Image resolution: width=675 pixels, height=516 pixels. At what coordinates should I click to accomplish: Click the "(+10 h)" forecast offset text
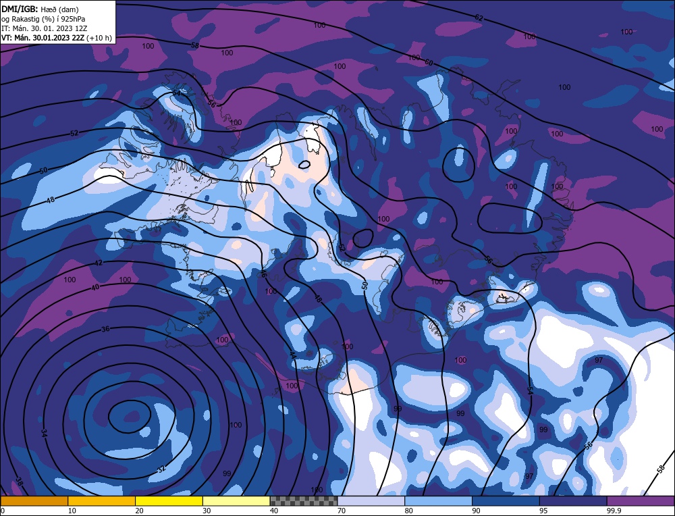click(99, 38)
